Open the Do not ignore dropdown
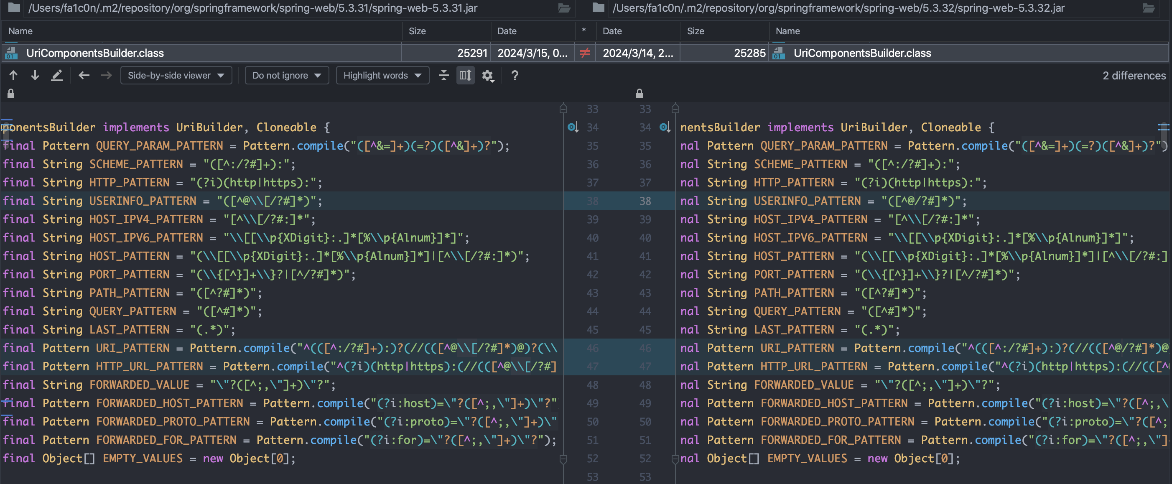1172x484 pixels. pos(287,76)
